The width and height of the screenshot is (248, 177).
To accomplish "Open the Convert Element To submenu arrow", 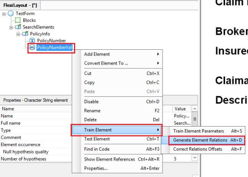I will tap(158, 63).
